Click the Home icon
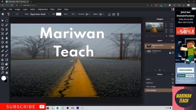Screen dimensions: 196x110 pyautogui.click(x=3, y=14)
